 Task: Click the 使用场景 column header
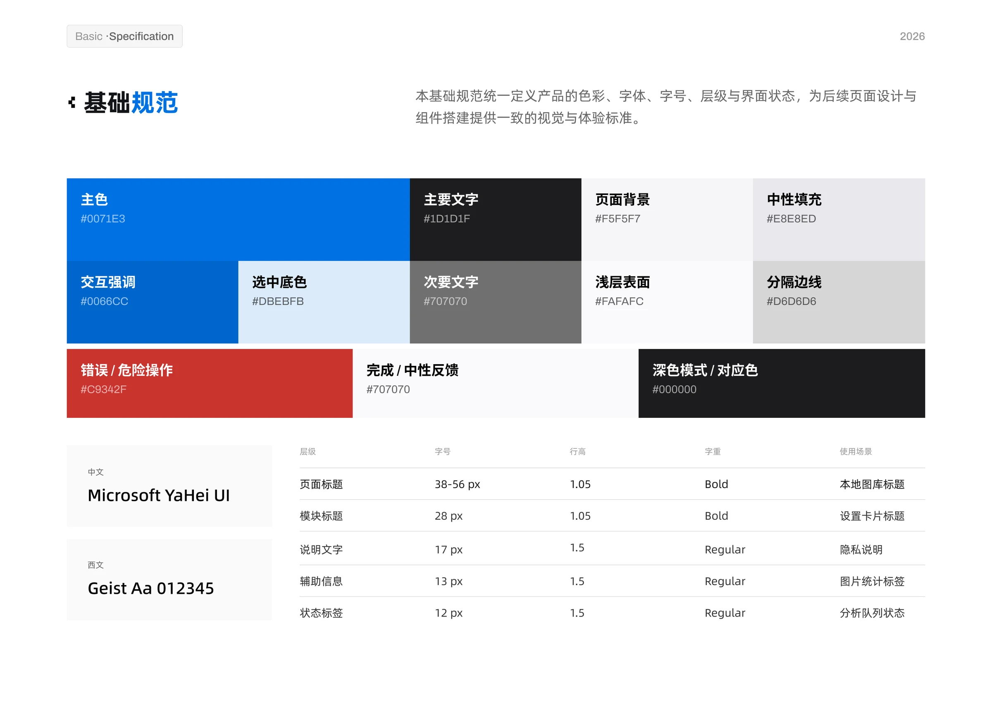pyautogui.click(x=855, y=451)
